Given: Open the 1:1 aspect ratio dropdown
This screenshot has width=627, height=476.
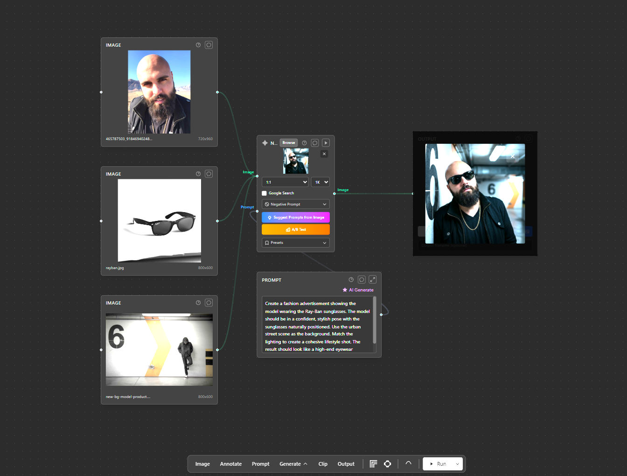Looking at the screenshot, I should pyautogui.click(x=285, y=182).
